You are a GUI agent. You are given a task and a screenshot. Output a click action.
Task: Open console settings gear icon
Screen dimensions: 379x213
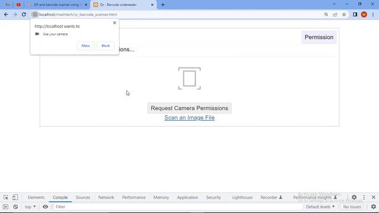[374, 206]
